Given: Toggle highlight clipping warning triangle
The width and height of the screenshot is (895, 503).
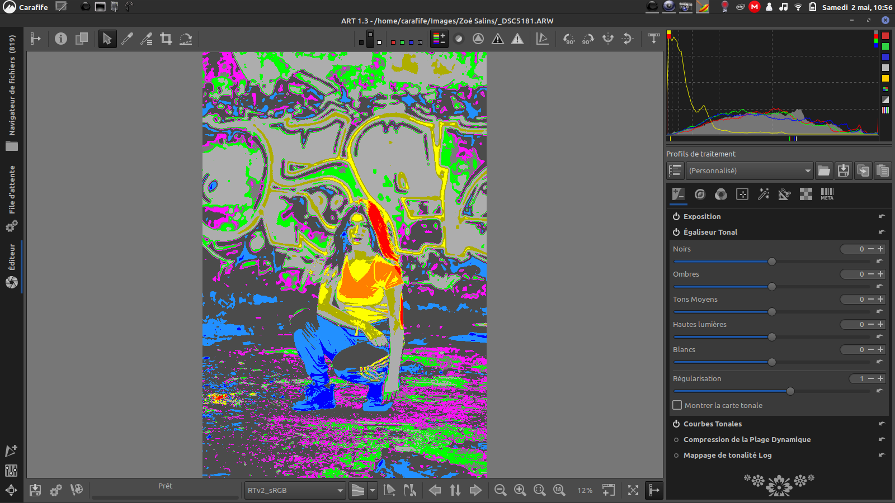Looking at the screenshot, I should tap(517, 39).
